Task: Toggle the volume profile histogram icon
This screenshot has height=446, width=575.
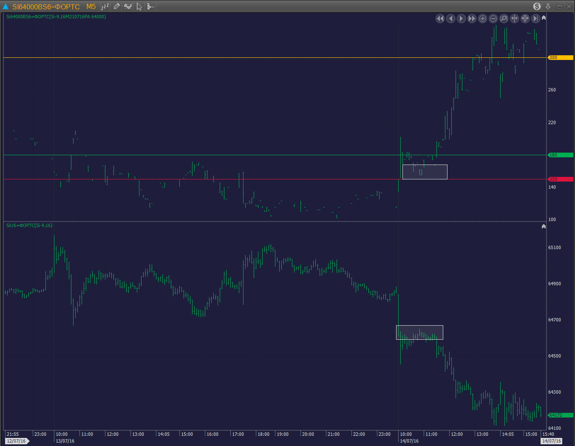Action: pos(150,6)
